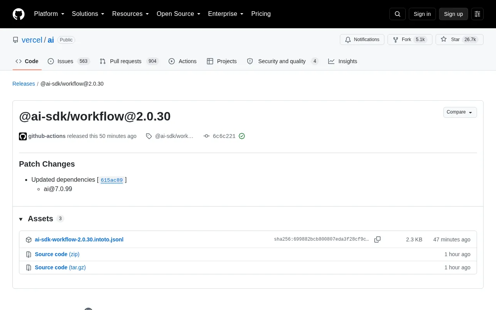This screenshot has height=310, width=496.
Task: Open the Insights tab
Action: click(343, 61)
